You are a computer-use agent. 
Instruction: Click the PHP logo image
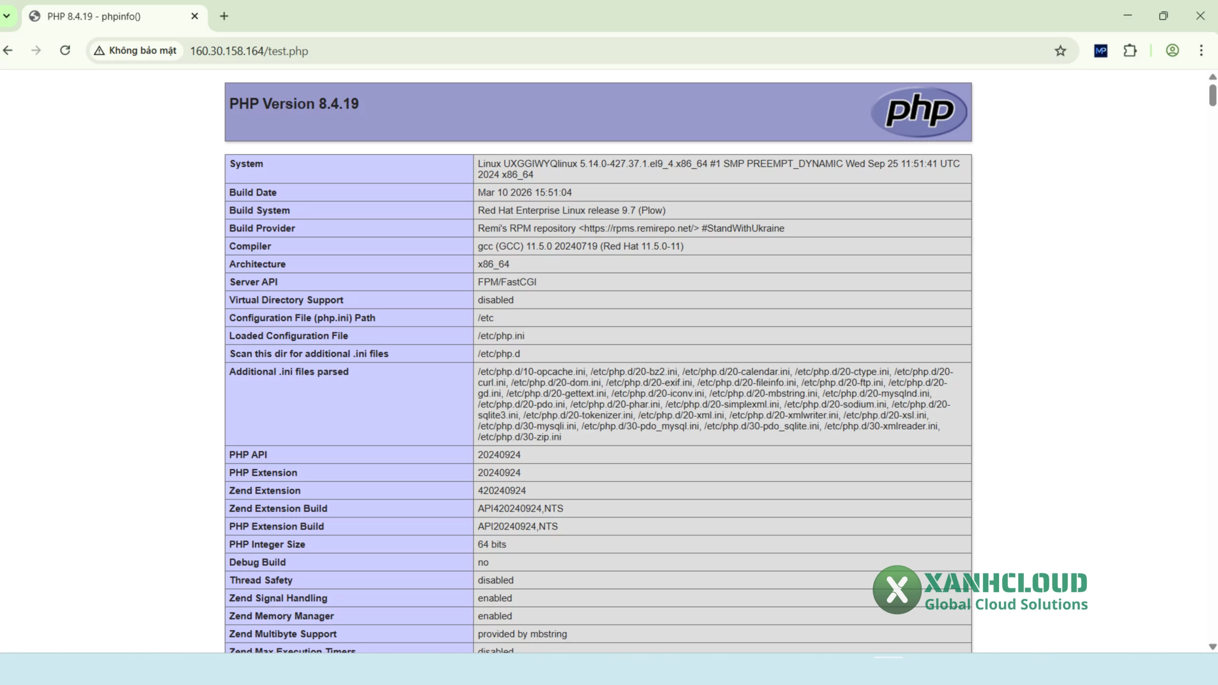point(918,111)
